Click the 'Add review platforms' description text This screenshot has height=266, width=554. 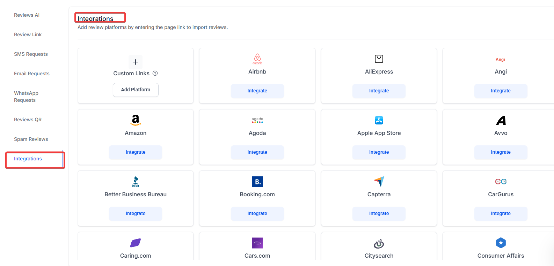[x=153, y=27]
